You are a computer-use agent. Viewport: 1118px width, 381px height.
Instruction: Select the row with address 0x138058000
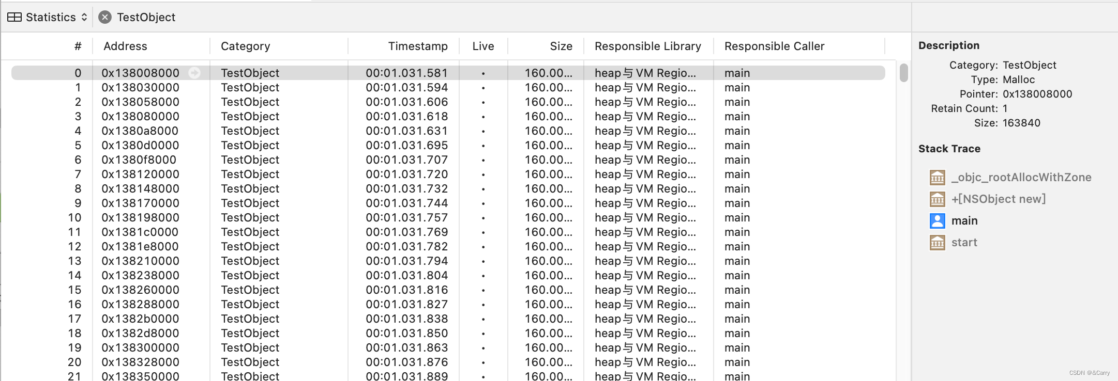(448, 102)
